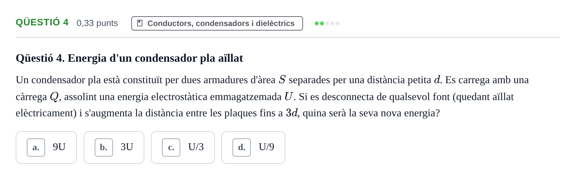
Task: Click the letter badge 'a.'
Action: 36,148
